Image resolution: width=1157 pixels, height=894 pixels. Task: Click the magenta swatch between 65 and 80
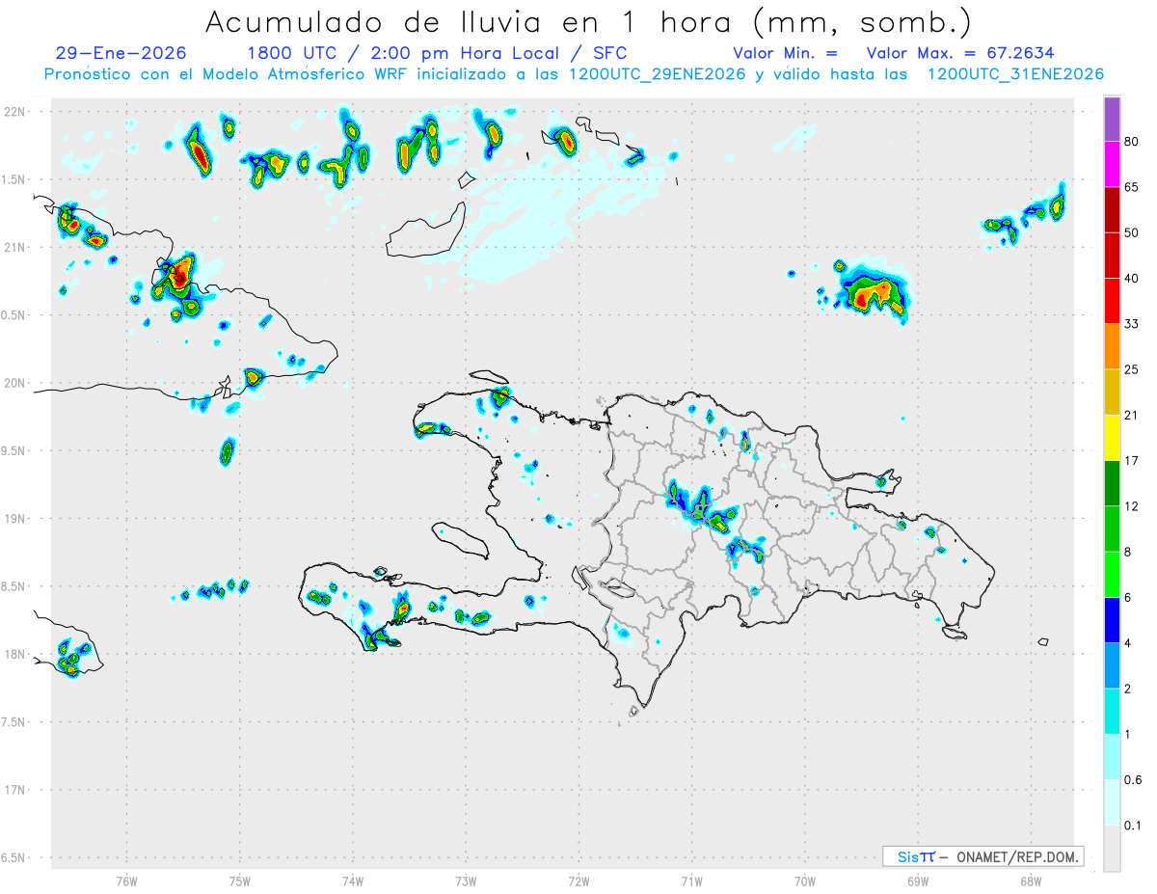pos(1112,165)
